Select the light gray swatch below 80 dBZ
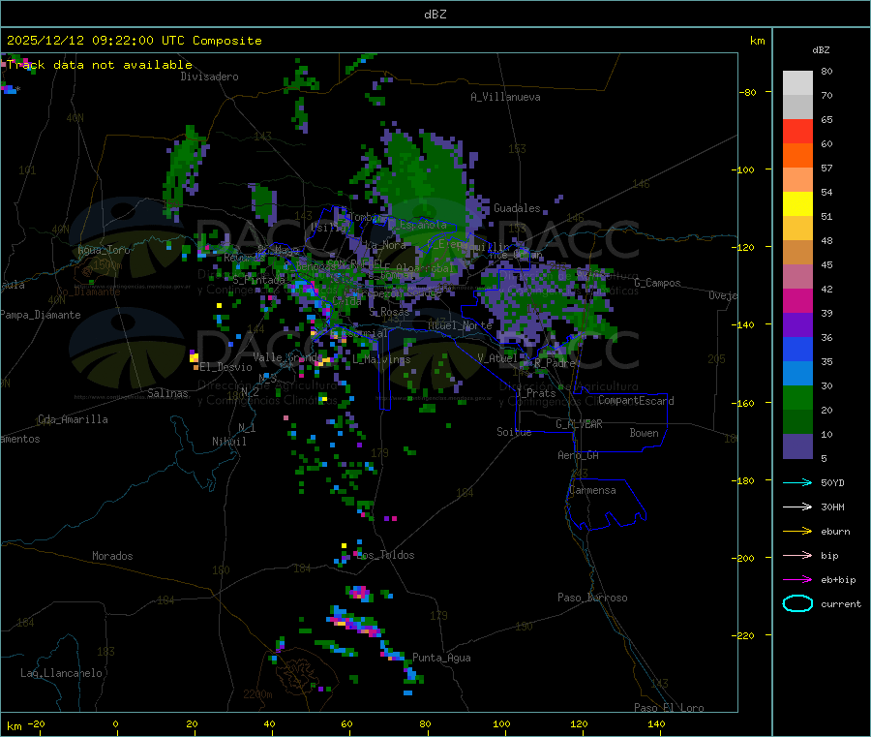871x737 pixels. 797,83
